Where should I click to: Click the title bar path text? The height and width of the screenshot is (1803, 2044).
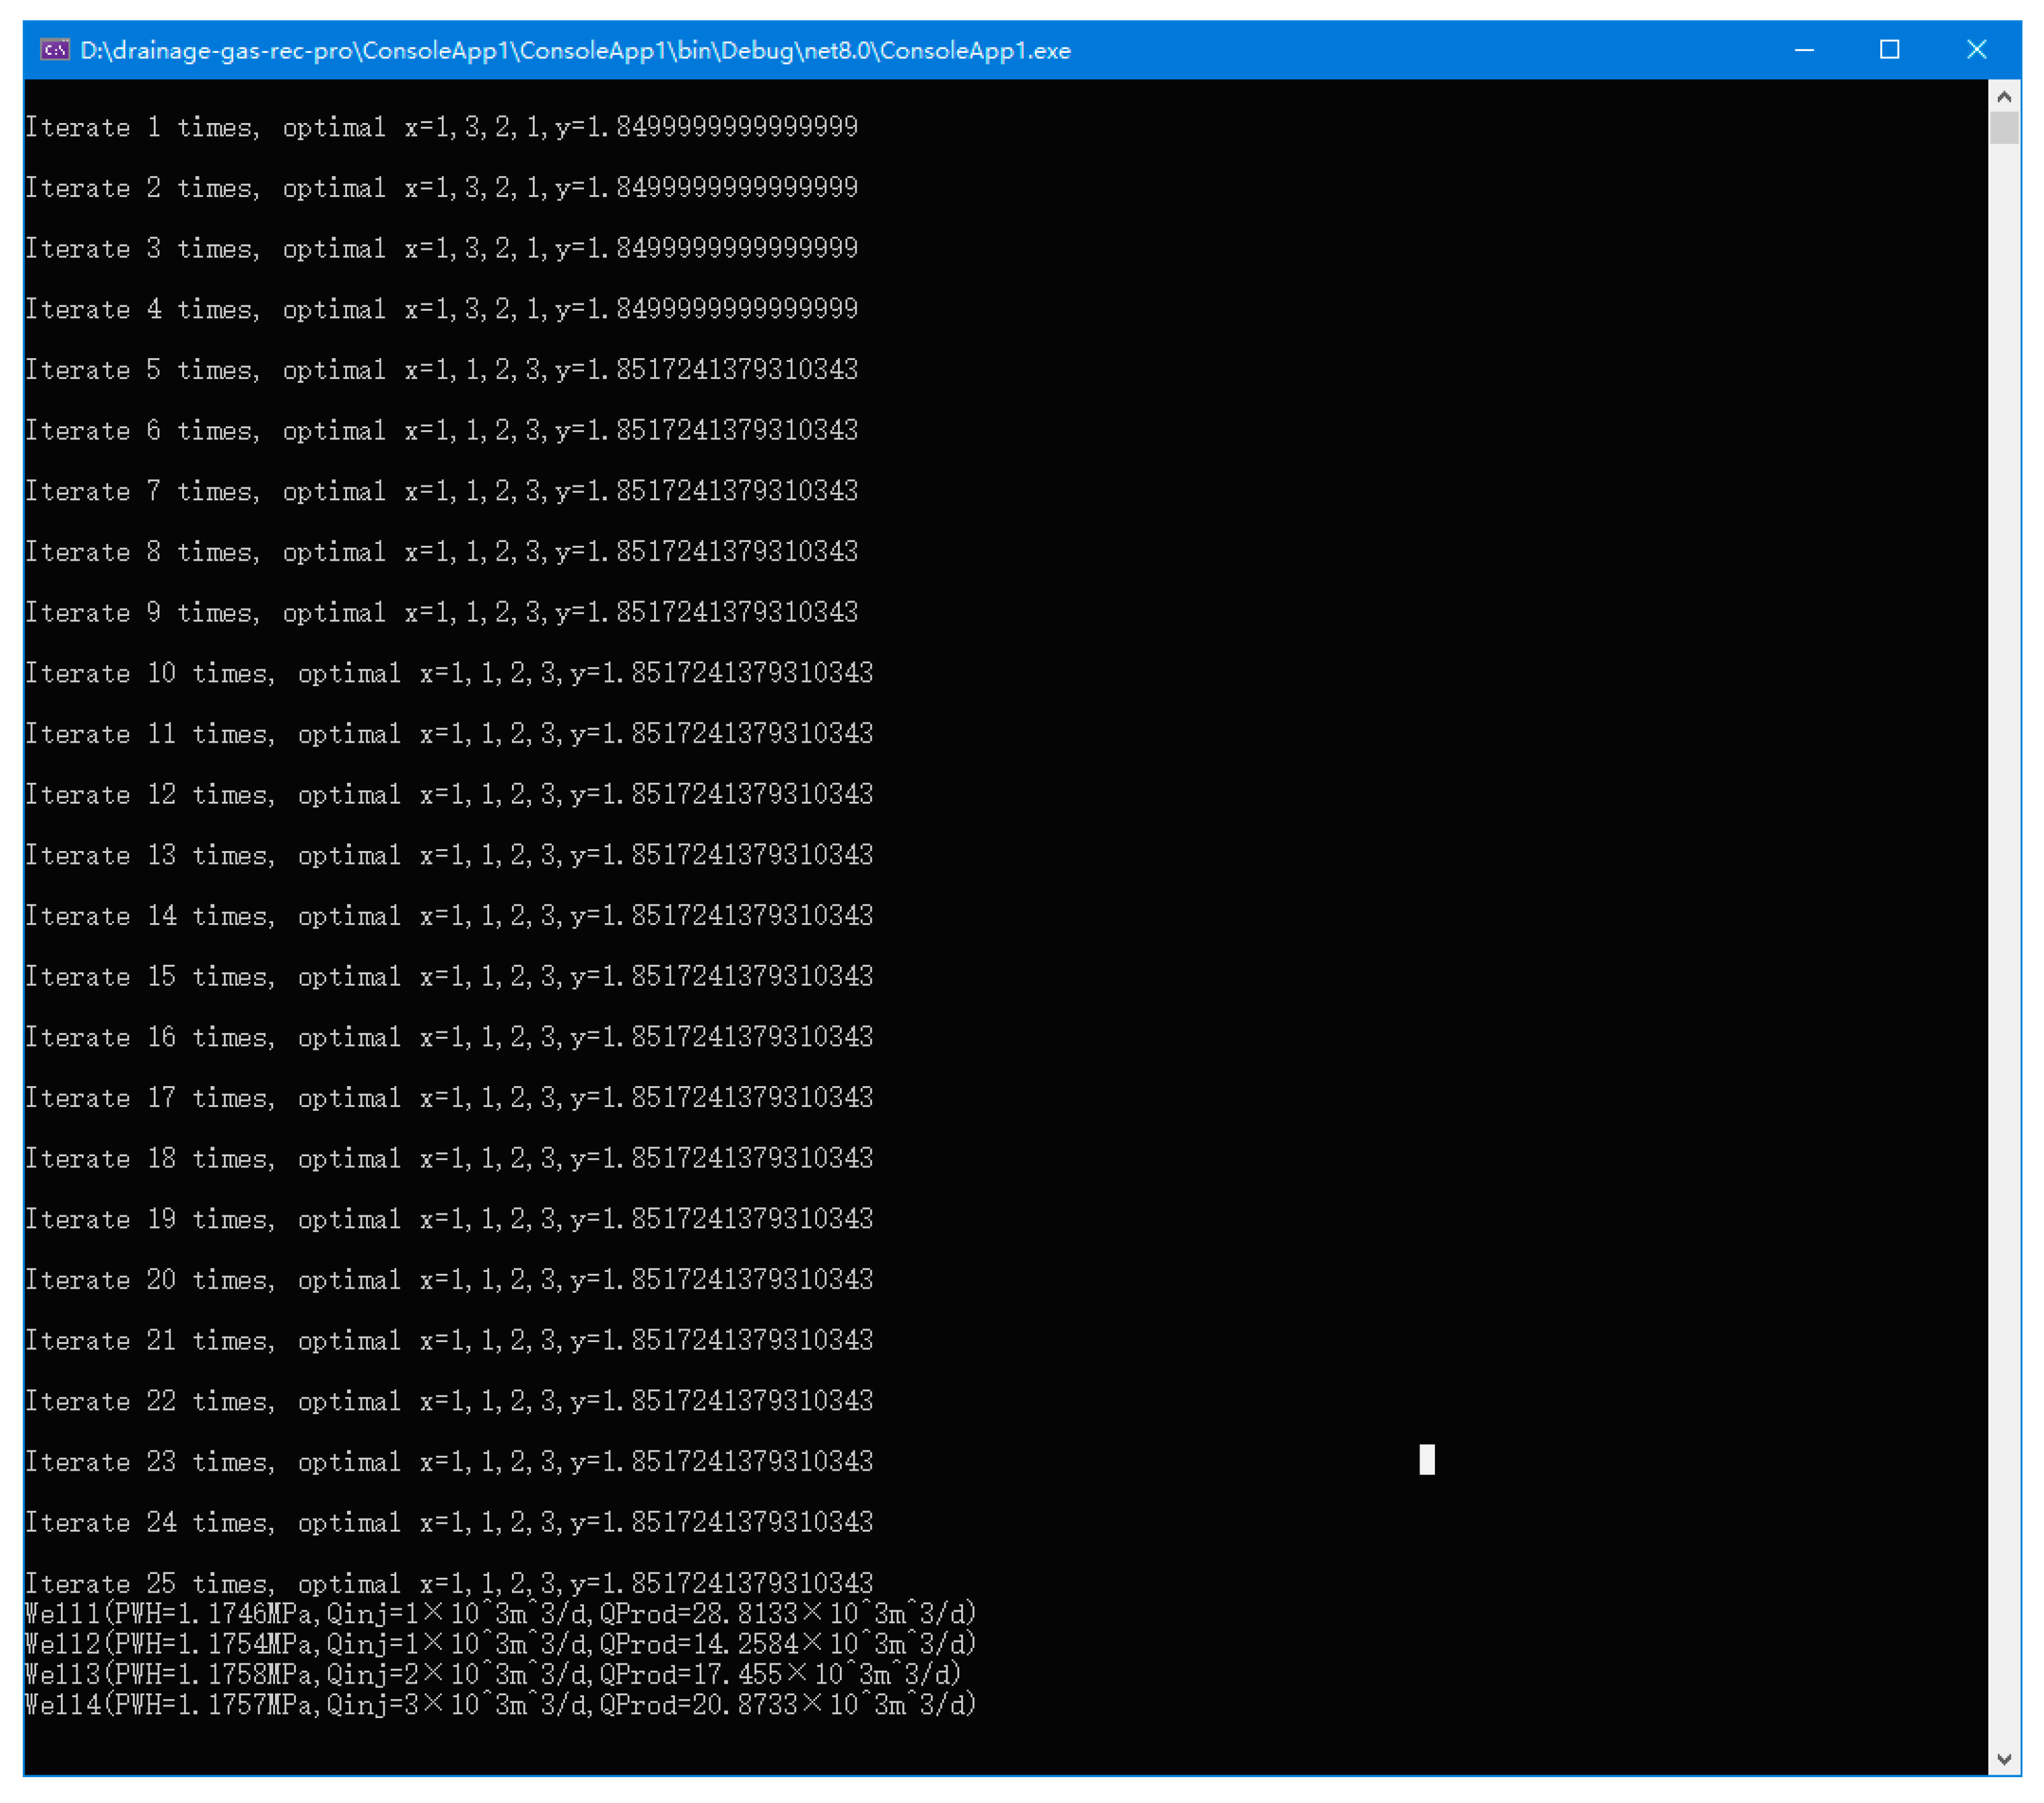click(575, 50)
